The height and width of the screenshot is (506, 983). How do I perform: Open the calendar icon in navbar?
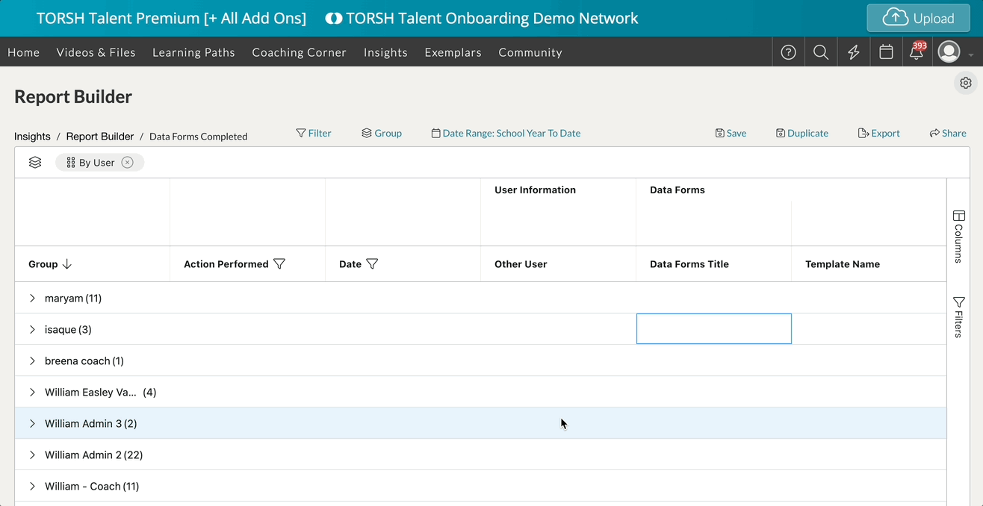886,52
